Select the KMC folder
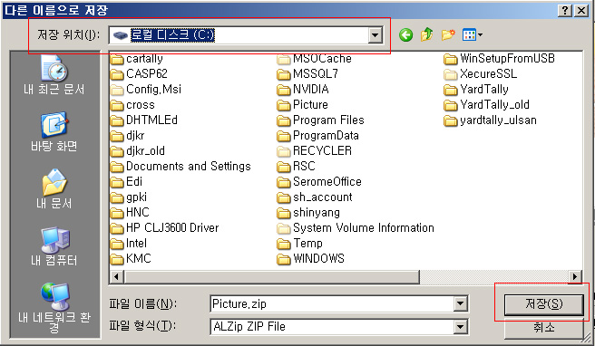The image size is (595, 346). [131, 258]
